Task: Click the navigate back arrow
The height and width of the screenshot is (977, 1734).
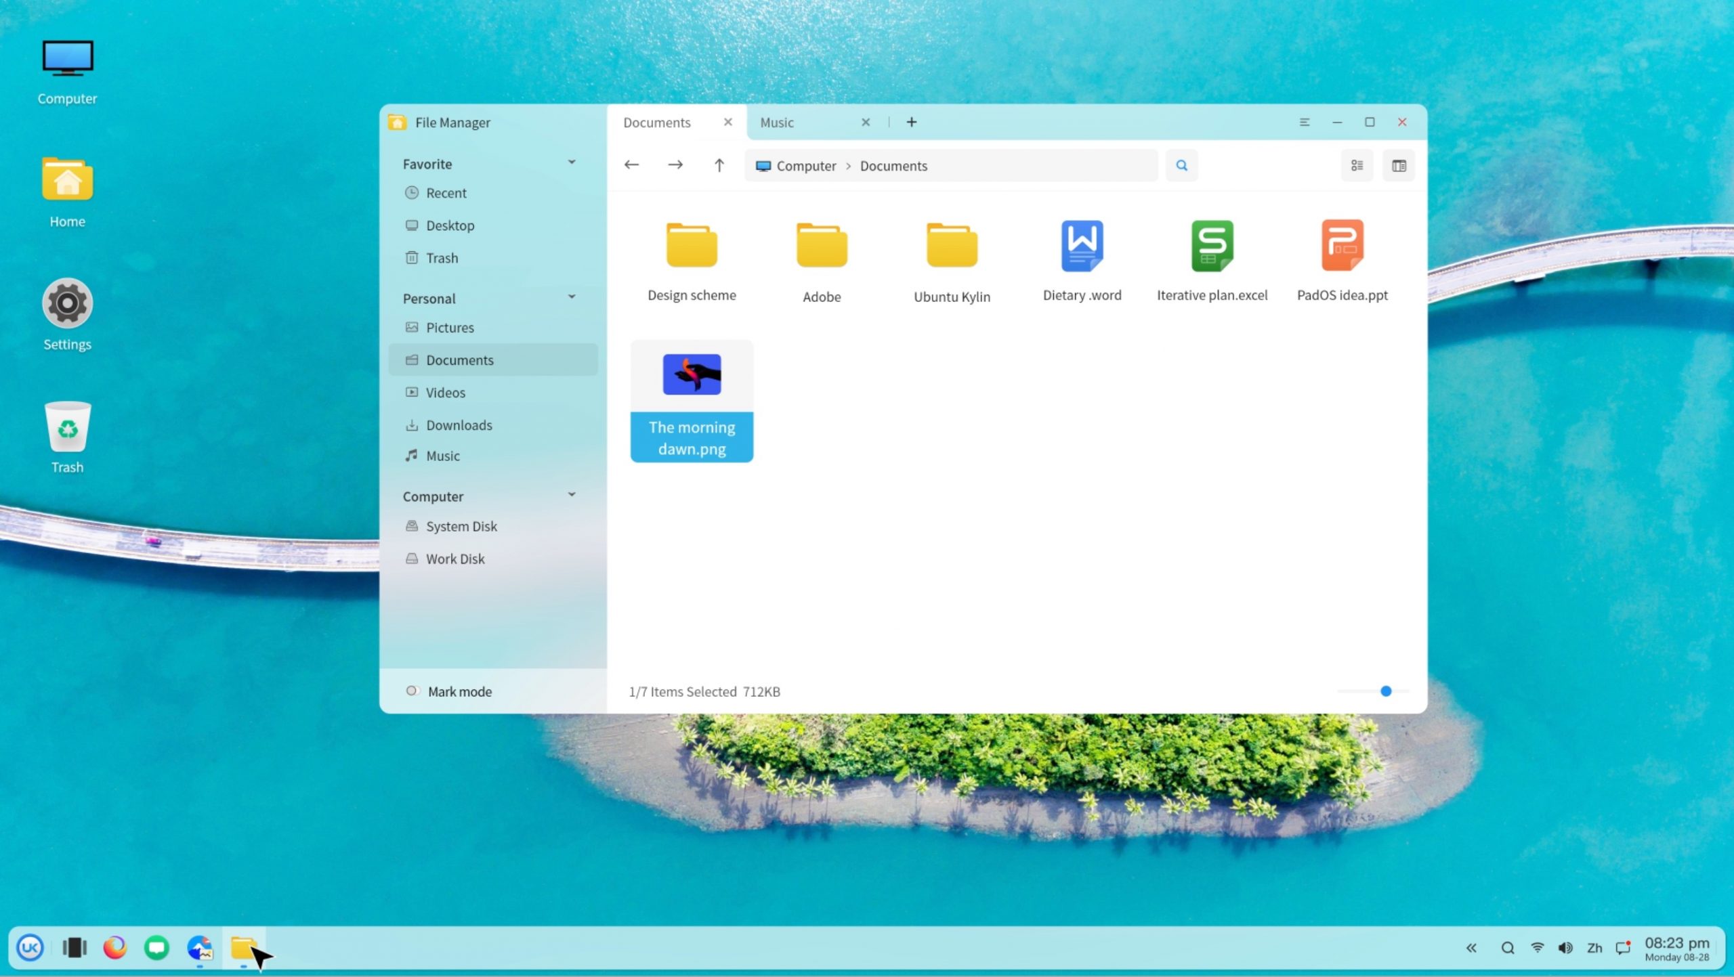Action: click(631, 165)
